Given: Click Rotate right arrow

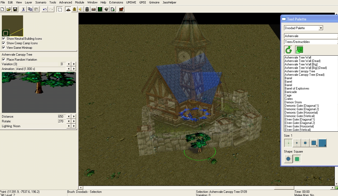Looking at the screenshot, I should coord(74,121).
